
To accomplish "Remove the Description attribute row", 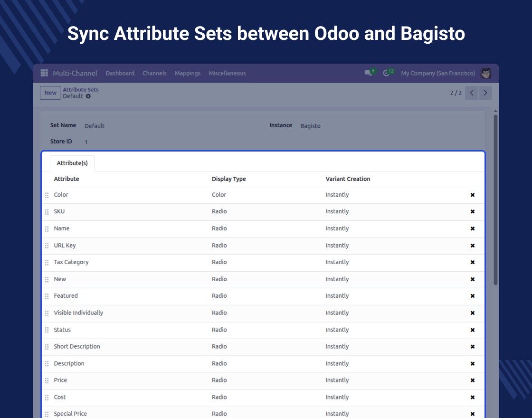I will coord(472,363).
